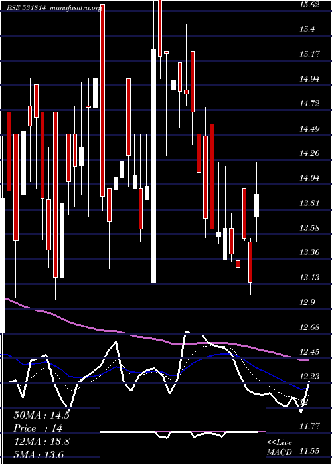Select the 12.9 price axis label
332x465 pixels.
(308, 302)
